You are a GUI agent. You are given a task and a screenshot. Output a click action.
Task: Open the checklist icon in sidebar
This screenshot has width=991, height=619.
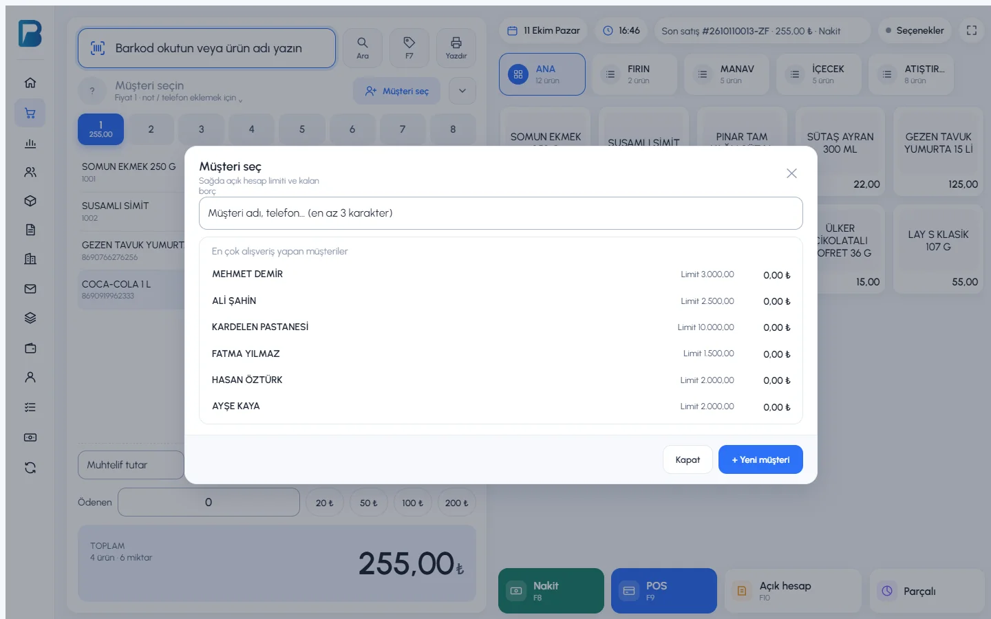(30, 407)
